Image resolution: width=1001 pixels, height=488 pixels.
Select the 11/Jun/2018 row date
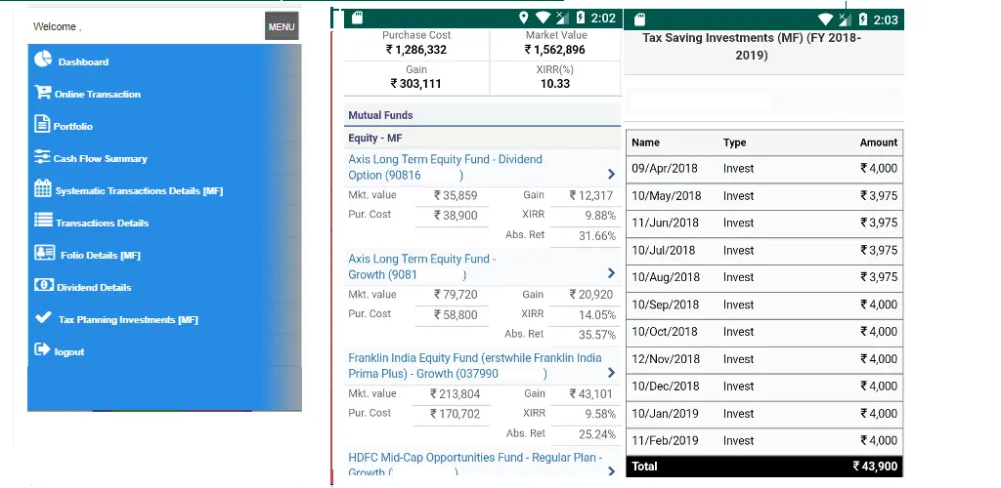[x=665, y=223]
